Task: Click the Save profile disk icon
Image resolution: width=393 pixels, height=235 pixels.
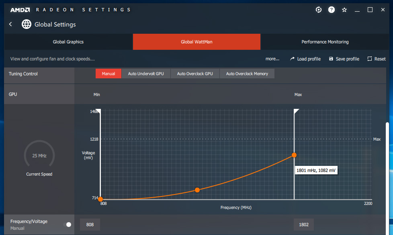Action: coord(331,59)
